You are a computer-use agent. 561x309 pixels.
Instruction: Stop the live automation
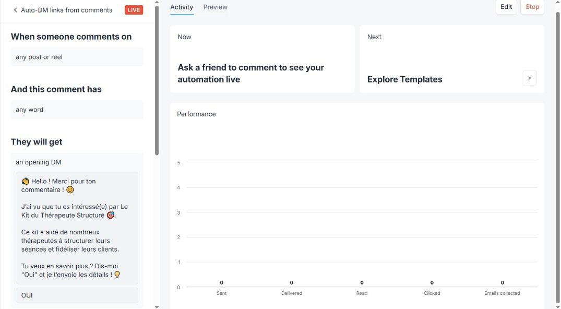[532, 7]
